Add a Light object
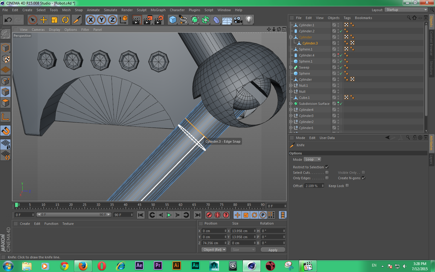This screenshot has width=435, height=272. (249, 20)
